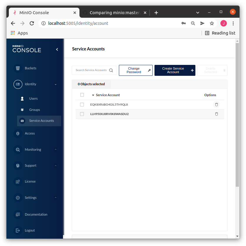The height and width of the screenshot is (246, 246).
Task: Click the Access lock icon
Action: (x=18, y=133)
